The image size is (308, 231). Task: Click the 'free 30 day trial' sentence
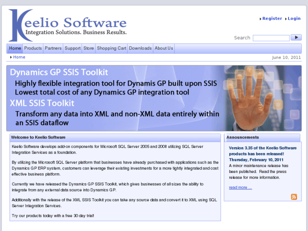53,216
